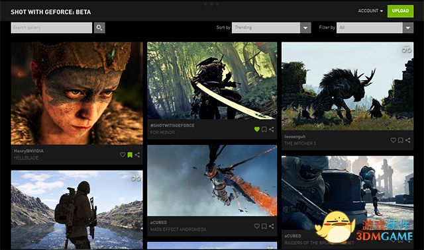Image resolution: width=424 pixels, height=250 pixels.
Task: Click the magnifier search button
Action: tap(99, 28)
